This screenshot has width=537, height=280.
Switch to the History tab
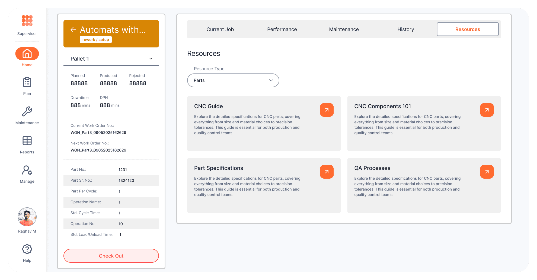coord(406,29)
